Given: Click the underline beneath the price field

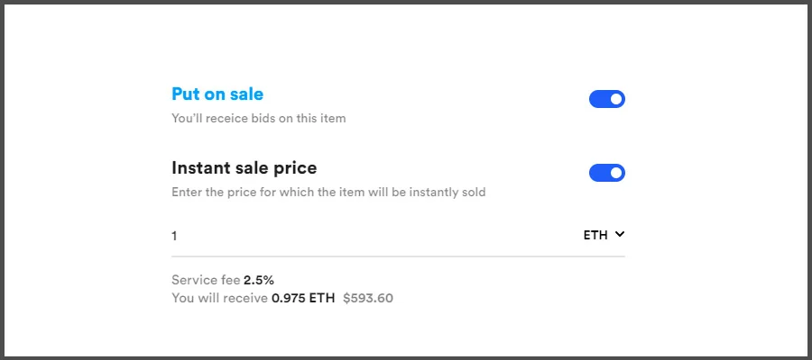Looking at the screenshot, I should (397, 256).
